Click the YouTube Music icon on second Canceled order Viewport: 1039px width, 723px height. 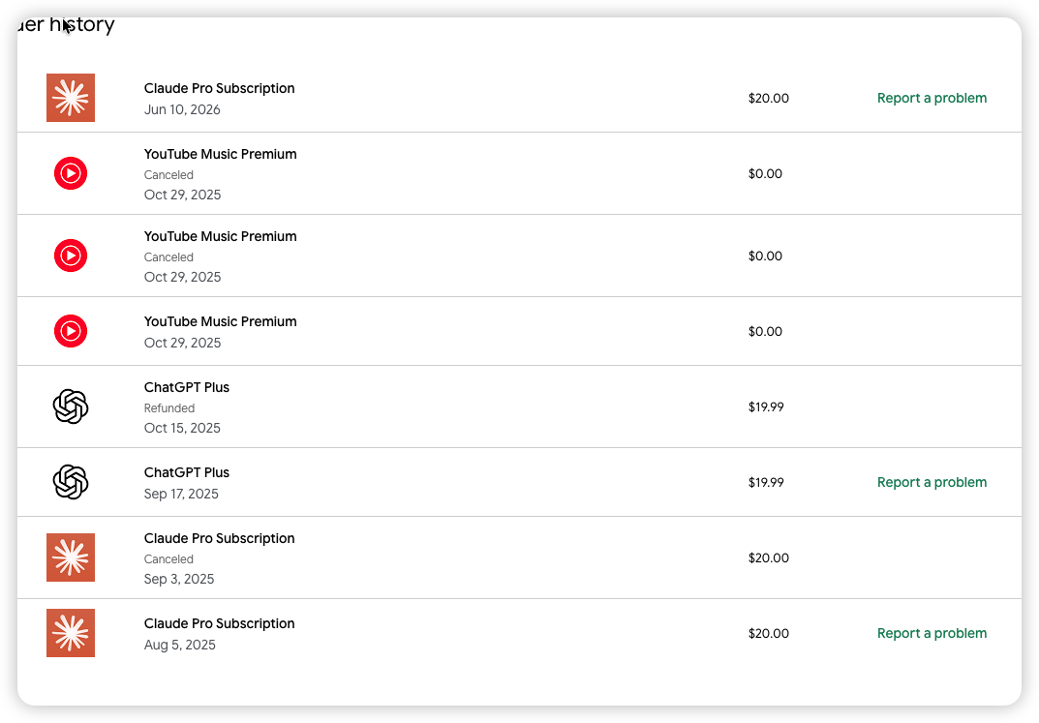point(71,256)
